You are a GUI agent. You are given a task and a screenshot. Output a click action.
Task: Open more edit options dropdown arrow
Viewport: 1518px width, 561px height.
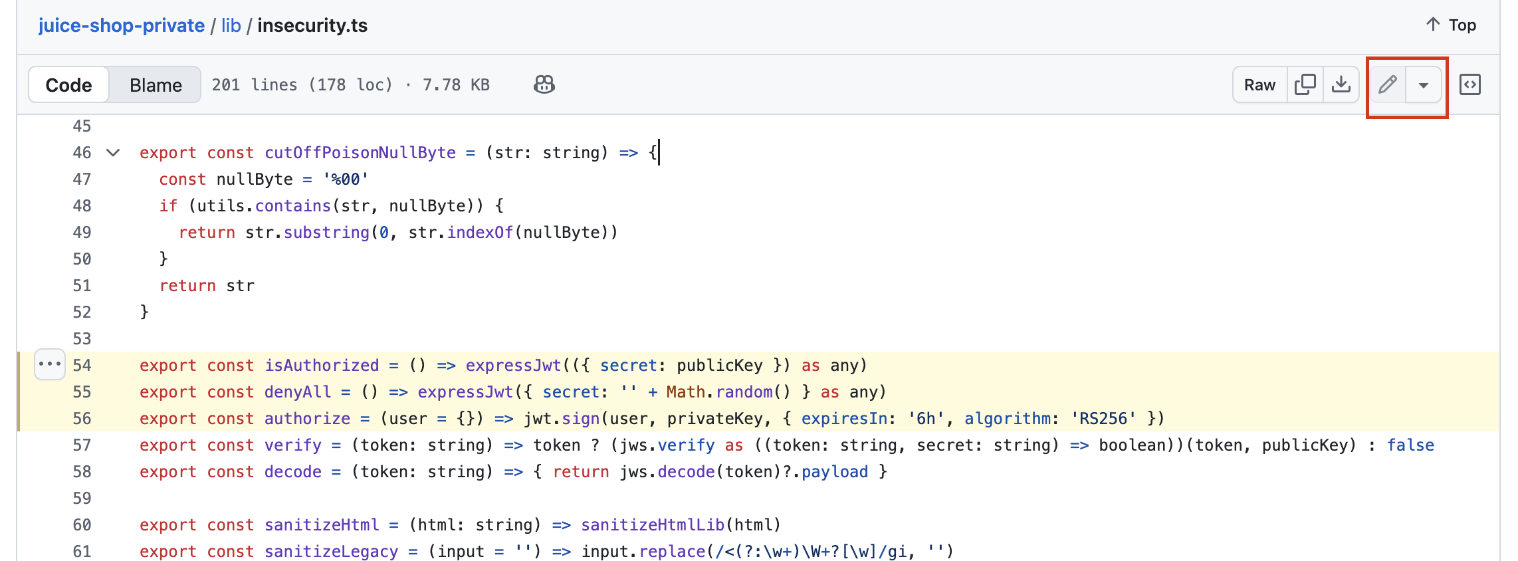1424,85
